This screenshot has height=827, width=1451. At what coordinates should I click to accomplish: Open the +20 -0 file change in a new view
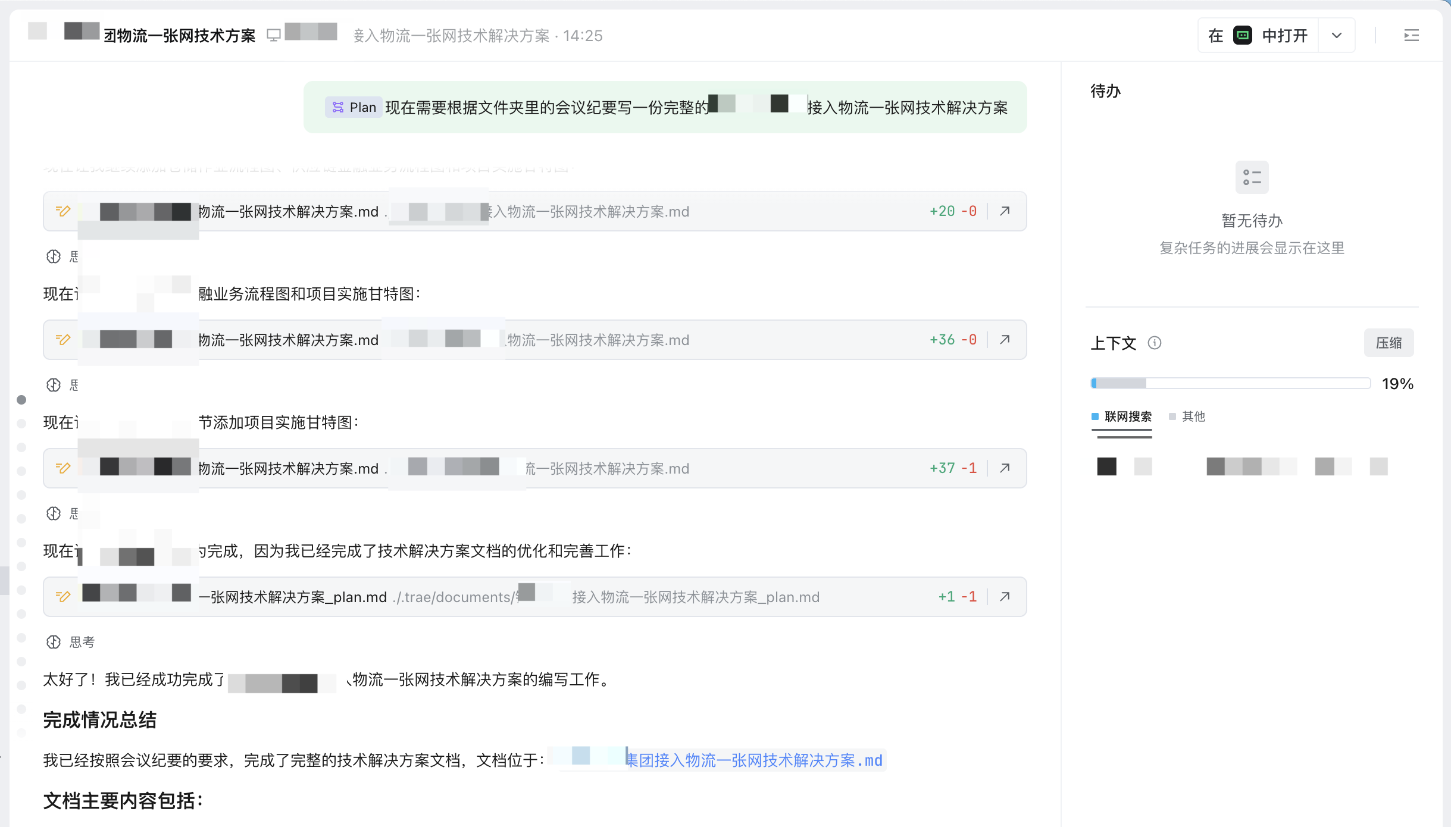(1005, 211)
